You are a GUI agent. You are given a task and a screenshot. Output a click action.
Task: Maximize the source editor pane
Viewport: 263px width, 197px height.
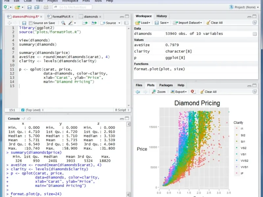[127, 16]
